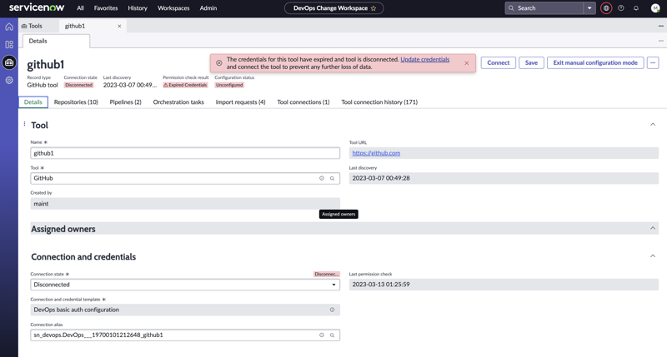Click the DevOps Change Workspace pill
Viewport: 667px width, 357px height.
coord(334,8)
